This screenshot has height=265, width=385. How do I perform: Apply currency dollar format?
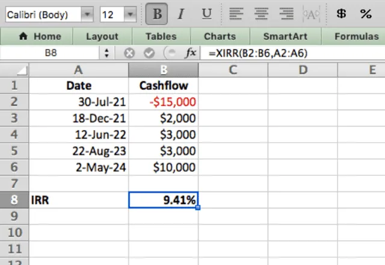pyautogui.click(x=341, y=14)
